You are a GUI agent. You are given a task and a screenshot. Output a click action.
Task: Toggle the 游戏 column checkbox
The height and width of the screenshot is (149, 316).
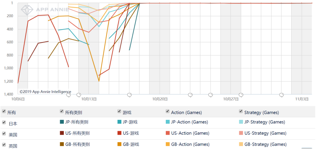coord(119,111)
